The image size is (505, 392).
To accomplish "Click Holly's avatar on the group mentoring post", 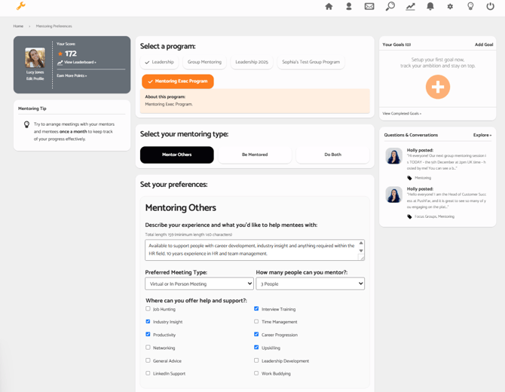I will coord(393,156).
